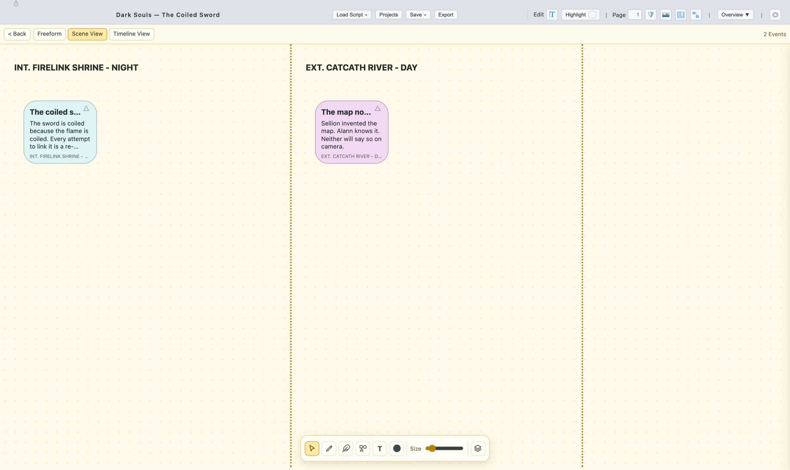Click the Export button
The image size is (790, 470).
[446, 14]
